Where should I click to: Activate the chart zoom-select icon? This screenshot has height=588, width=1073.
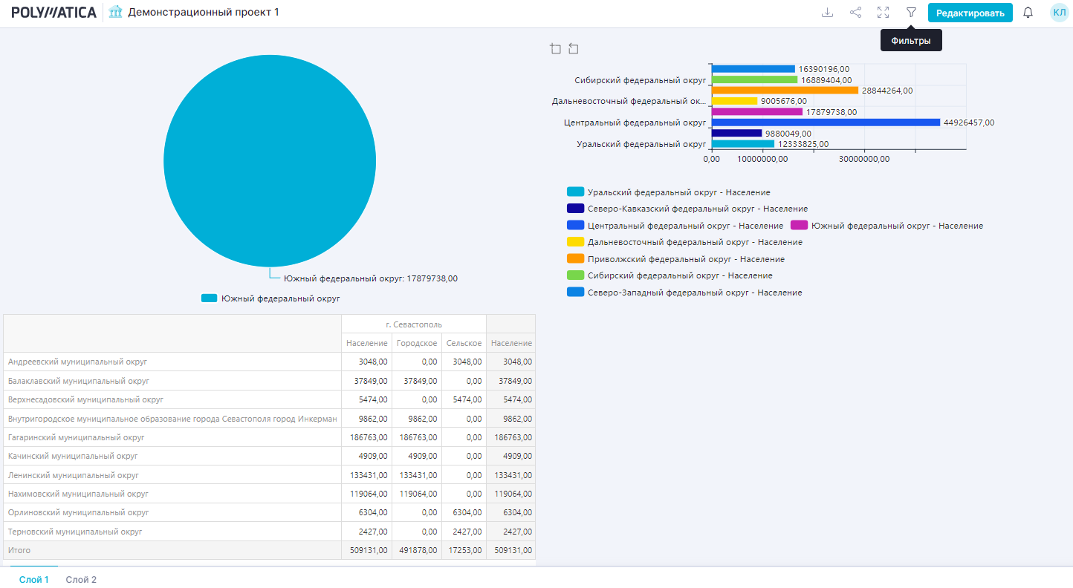tap(555, 49)
